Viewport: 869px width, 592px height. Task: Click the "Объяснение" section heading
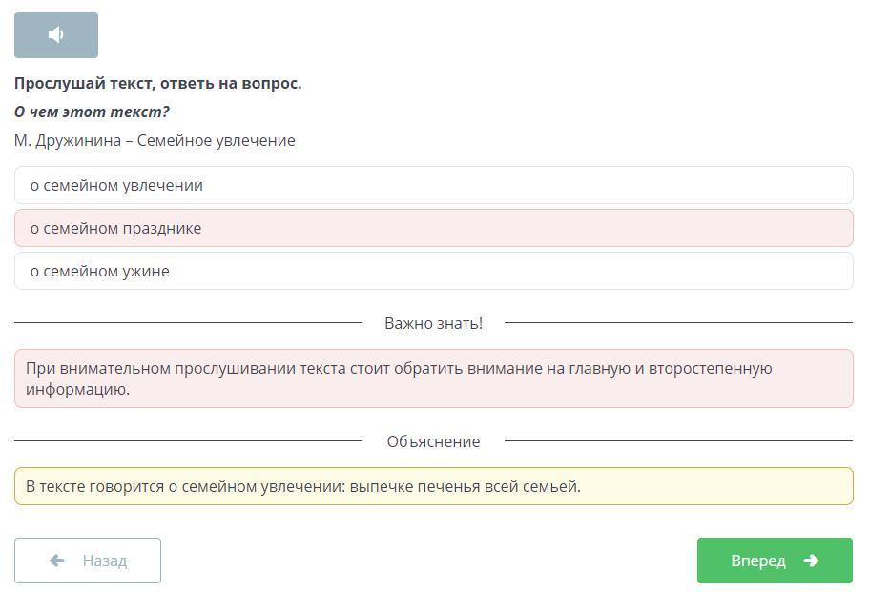[433, 441]
